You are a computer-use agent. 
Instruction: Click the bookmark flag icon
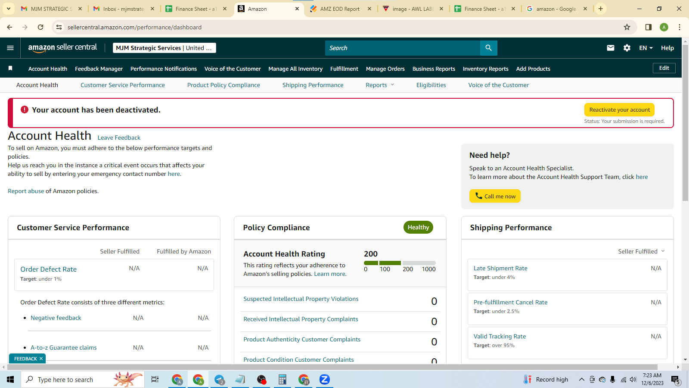pos(10,69)
